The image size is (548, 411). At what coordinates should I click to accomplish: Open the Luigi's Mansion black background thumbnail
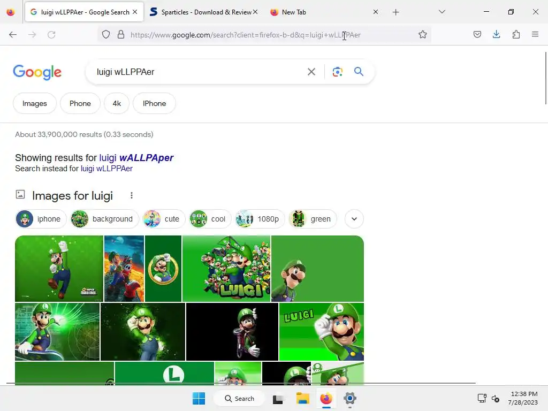tap(232, 332)
